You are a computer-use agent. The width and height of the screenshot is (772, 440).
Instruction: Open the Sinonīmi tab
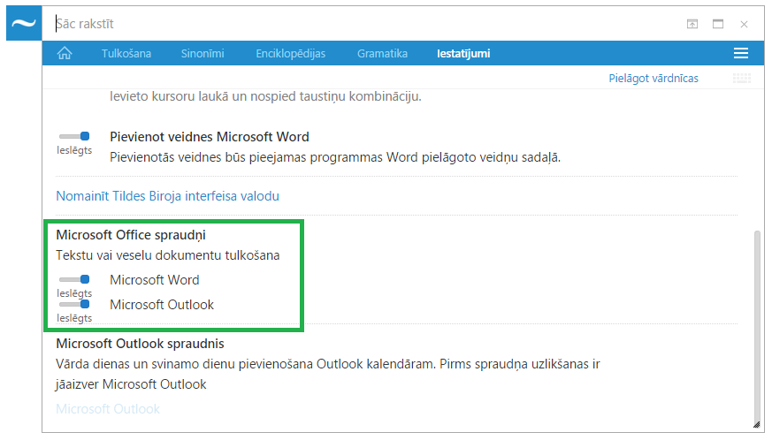pos(203,54)
